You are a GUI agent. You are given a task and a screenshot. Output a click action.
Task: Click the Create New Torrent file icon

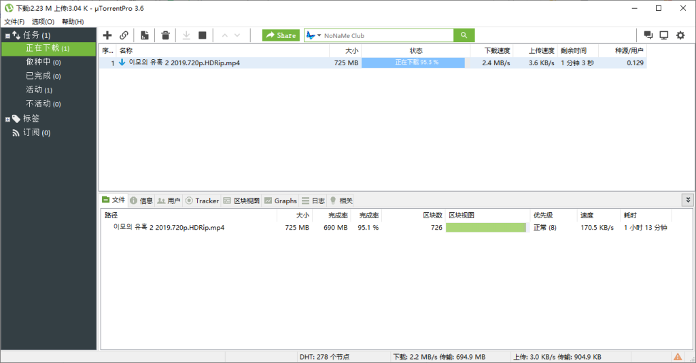(x=144, y=35)
